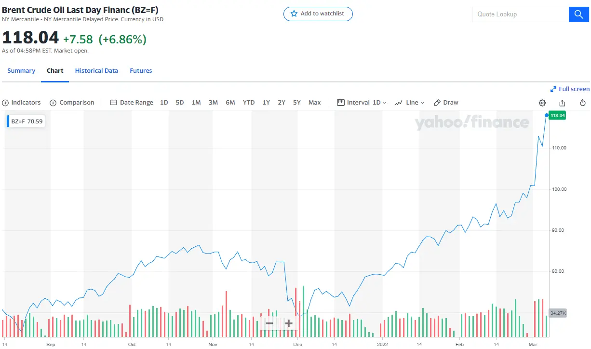
Task: Reset the chart with undo icon
Action: point(582,103)
